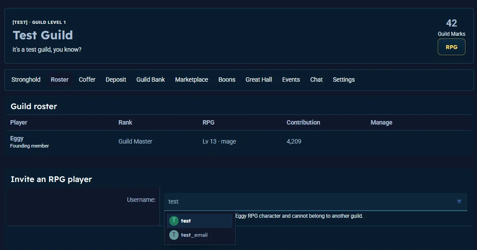477x250 pixels.
Task: Click the 'Invite an RPG player' heading
Action: pos(51,179)
